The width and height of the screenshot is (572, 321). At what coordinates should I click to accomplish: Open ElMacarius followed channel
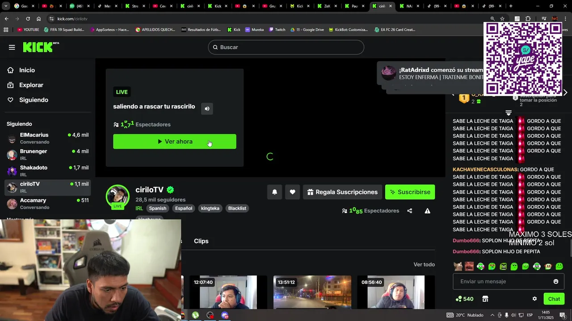pyautogui.click(x=47, y=138)
